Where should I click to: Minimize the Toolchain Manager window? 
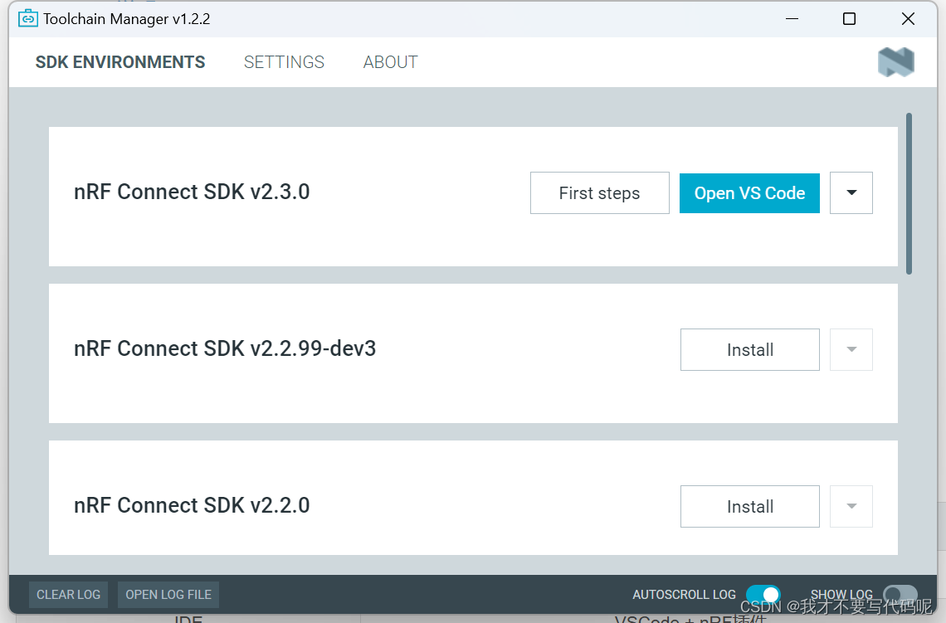tap(792, 19)
